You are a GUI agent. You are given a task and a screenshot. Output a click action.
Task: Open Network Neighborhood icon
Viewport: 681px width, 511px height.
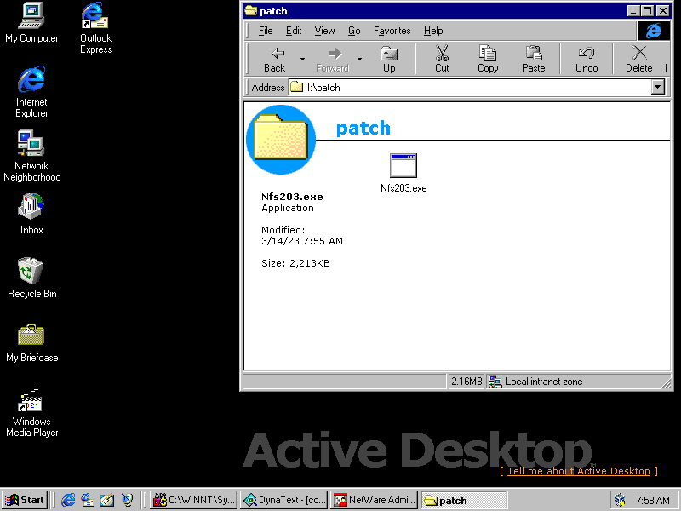click(x=31, y=156)
